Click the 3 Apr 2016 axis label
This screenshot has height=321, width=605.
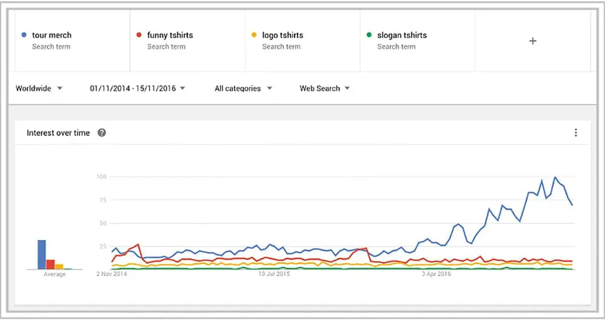(x=436, y=274)
